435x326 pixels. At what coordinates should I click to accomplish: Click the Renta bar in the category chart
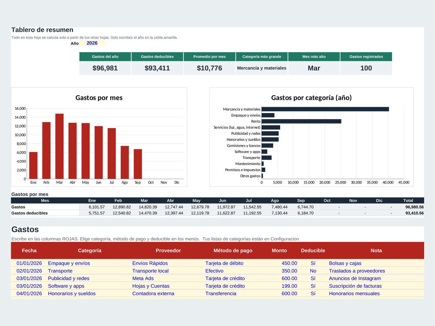[x=301, y=121]
